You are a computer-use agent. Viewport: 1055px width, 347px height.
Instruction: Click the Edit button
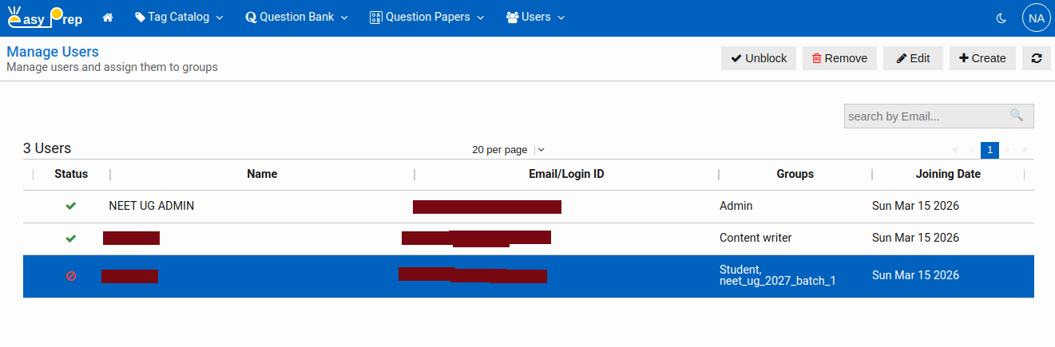[x=913, y=58]
